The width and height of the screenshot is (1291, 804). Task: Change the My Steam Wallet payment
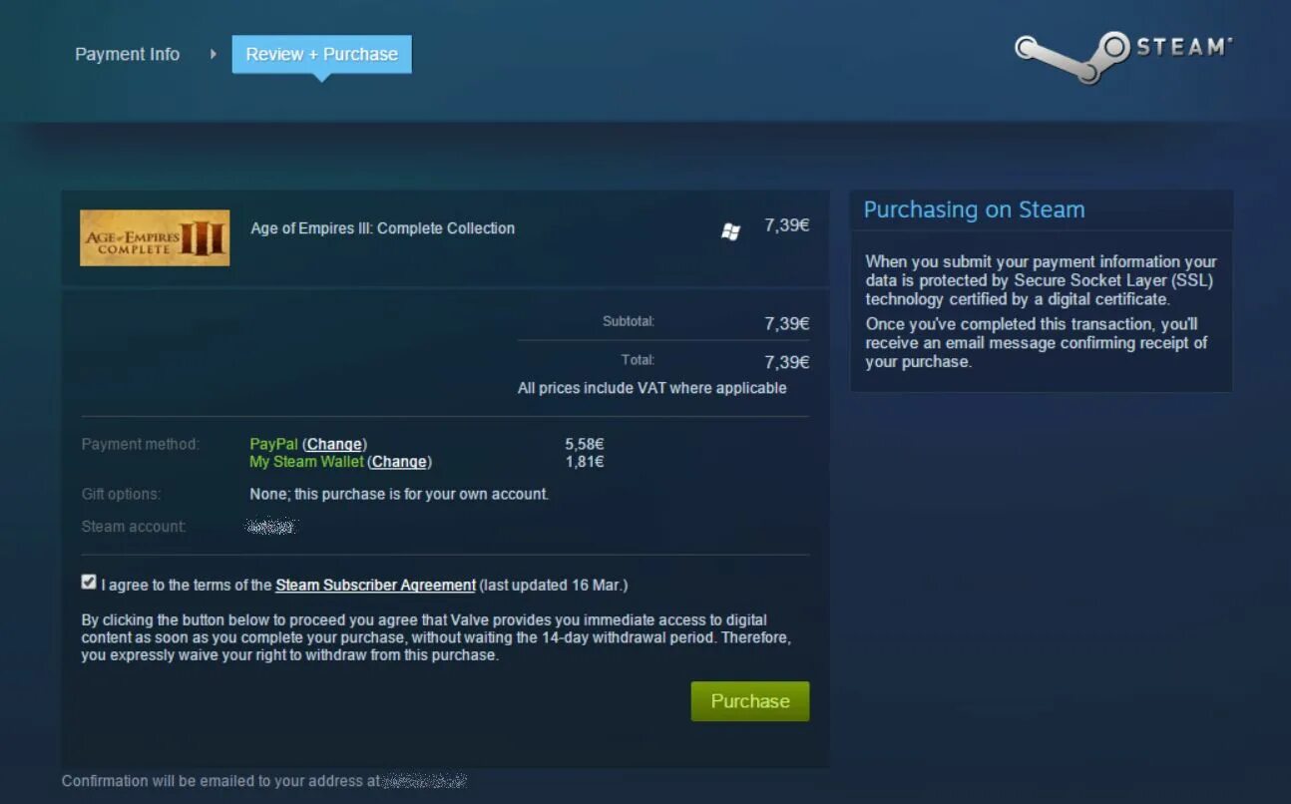pyautogui.click(x=399, y=462)
